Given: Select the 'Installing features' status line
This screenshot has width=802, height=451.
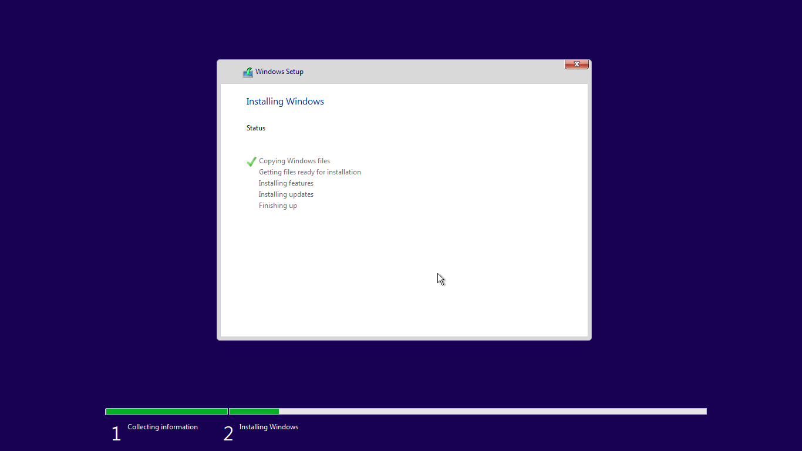Looking at the screenshot, I should 286,183.
